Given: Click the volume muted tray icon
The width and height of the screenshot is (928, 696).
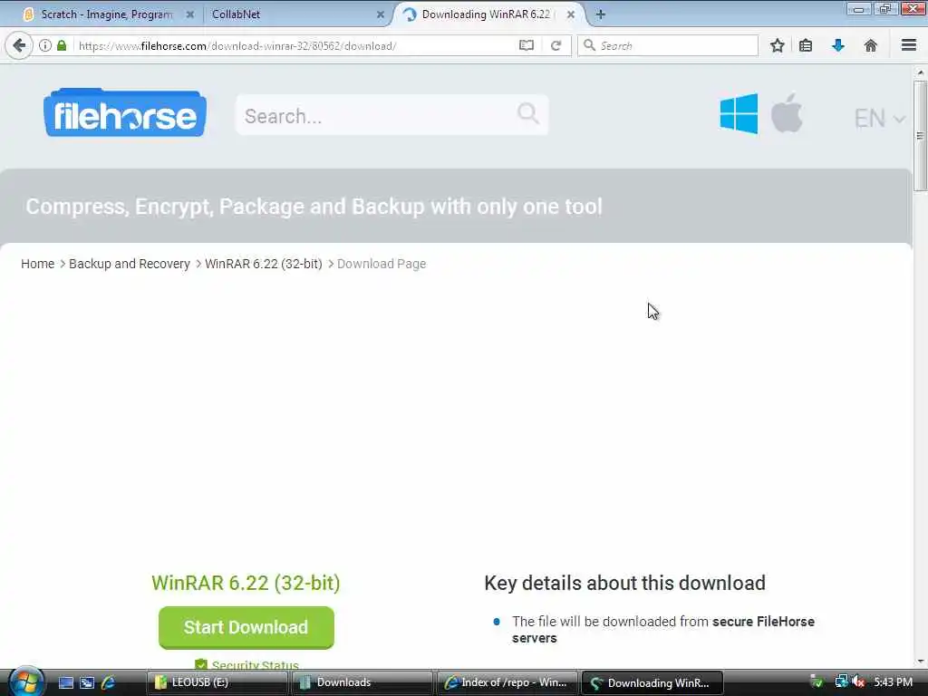Looking at the screenshot, I should tap(859, 681).
